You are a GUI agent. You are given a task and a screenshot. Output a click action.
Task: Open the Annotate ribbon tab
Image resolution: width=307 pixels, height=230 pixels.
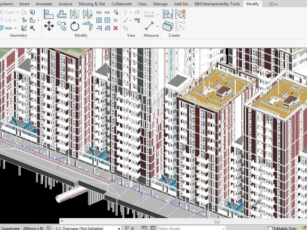44,4
